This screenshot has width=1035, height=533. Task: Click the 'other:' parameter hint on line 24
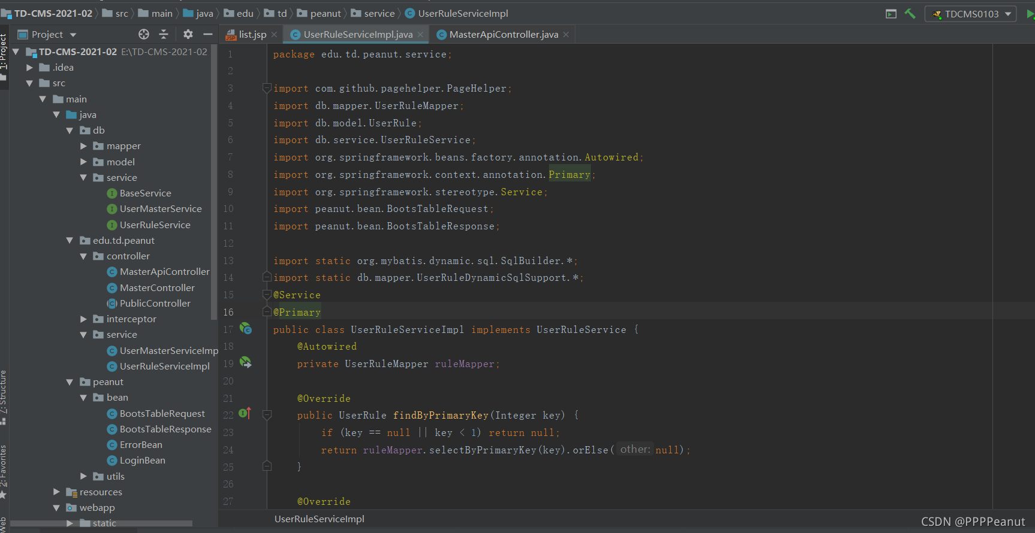(x=635, y=449)
